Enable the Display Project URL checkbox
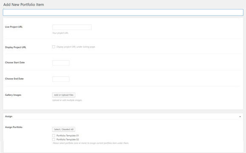 click(54, 47)
